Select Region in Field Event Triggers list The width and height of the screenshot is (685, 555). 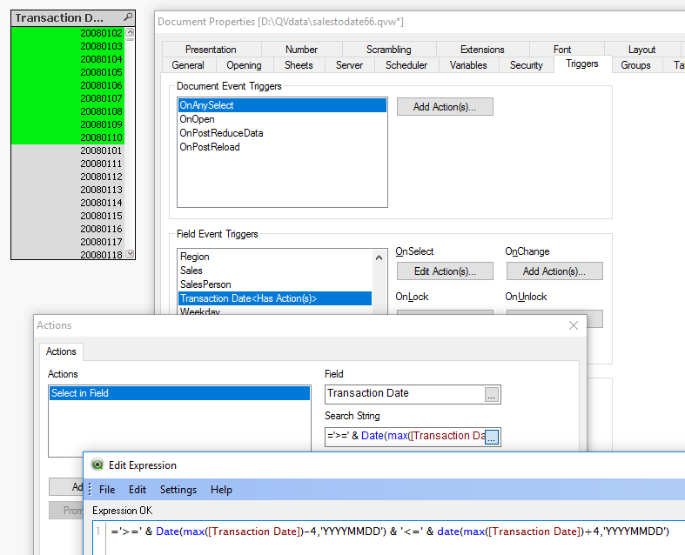[x=195, y=257]
